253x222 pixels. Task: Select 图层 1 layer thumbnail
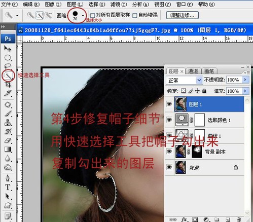(180, 104)
